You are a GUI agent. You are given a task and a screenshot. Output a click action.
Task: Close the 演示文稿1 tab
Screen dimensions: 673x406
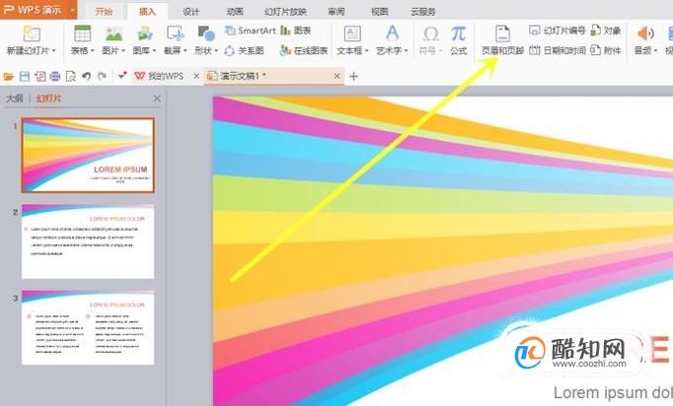click(x=336, y=76)
